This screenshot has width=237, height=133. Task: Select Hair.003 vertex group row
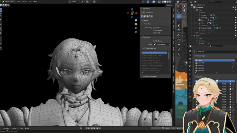pyautogui.click(x=215, y=68)
